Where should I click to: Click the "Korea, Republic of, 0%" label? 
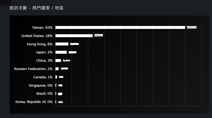point(34,102)
